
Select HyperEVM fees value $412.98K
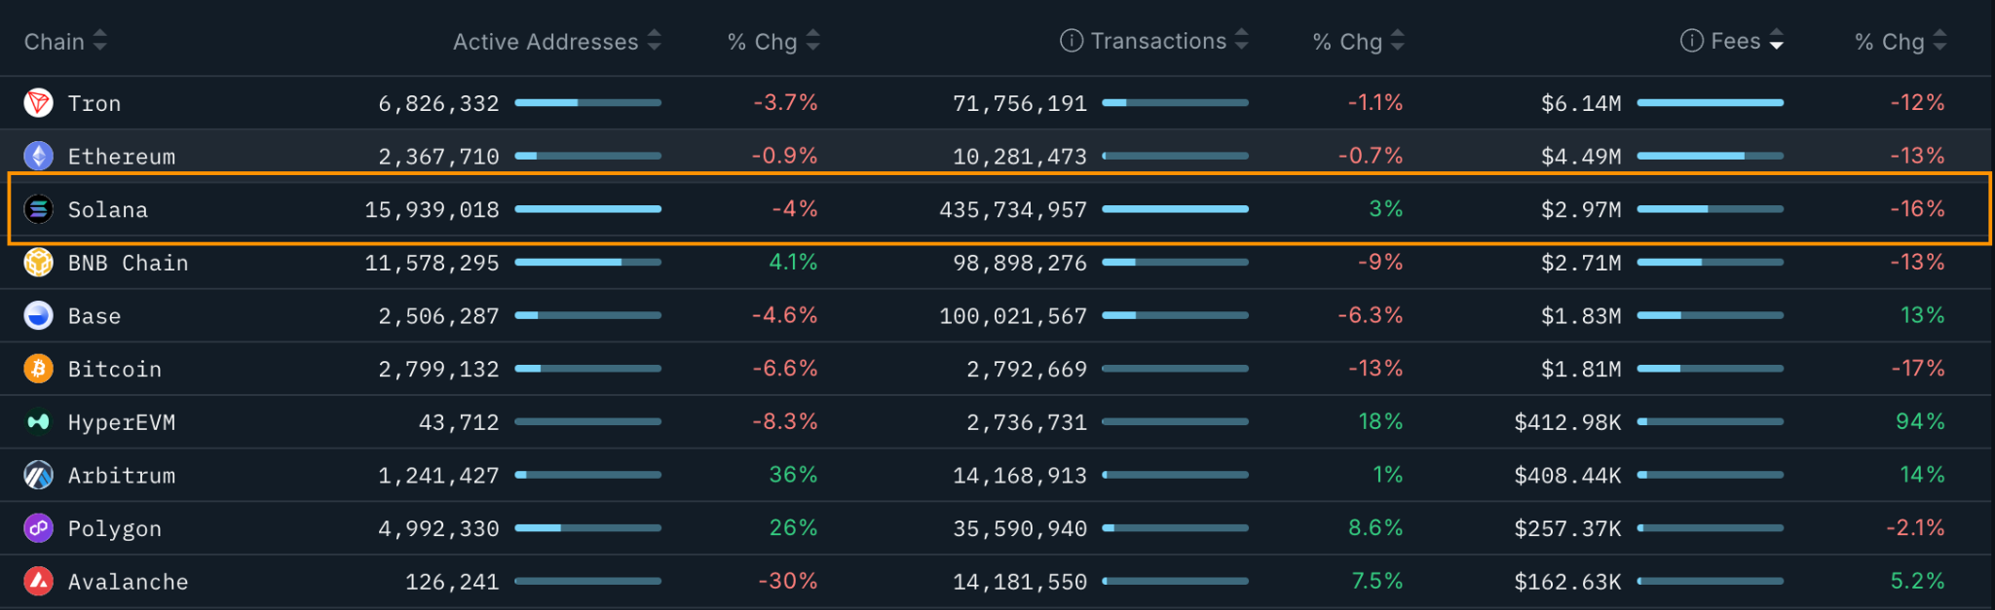[x=1567, y=422]
